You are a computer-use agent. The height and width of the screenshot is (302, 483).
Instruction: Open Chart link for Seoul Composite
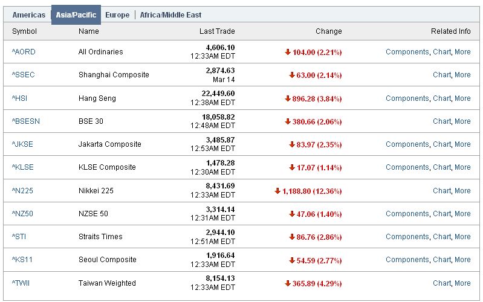pyautogui.click(x=442, y=260)
